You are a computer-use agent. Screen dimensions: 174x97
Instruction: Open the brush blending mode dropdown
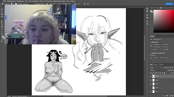[x=28, y=4]
